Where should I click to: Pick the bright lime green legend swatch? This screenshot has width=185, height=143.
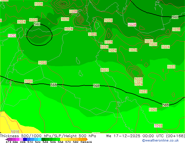tap(58, 139)
